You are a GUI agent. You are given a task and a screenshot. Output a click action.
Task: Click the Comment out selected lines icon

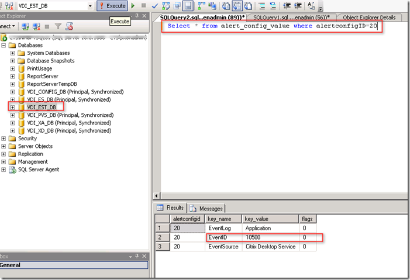click(261, 5)
